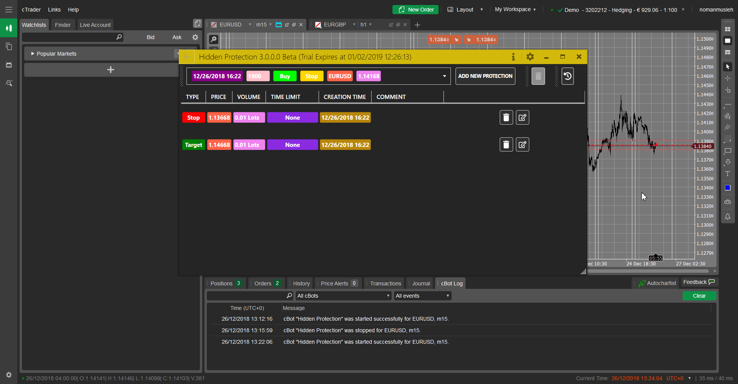Select the rectangle shape drawing tool
Screen dimensions: 738x384
click(727, 151)
